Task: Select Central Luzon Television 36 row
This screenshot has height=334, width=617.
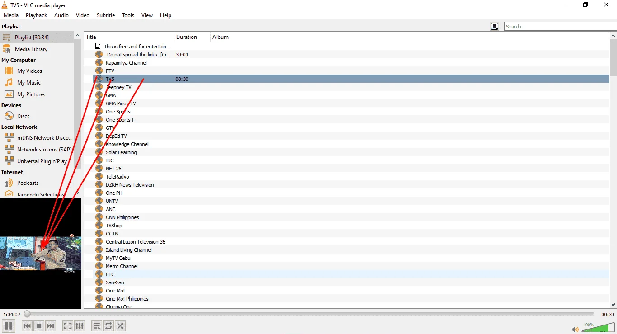Action: pos(351,242)
